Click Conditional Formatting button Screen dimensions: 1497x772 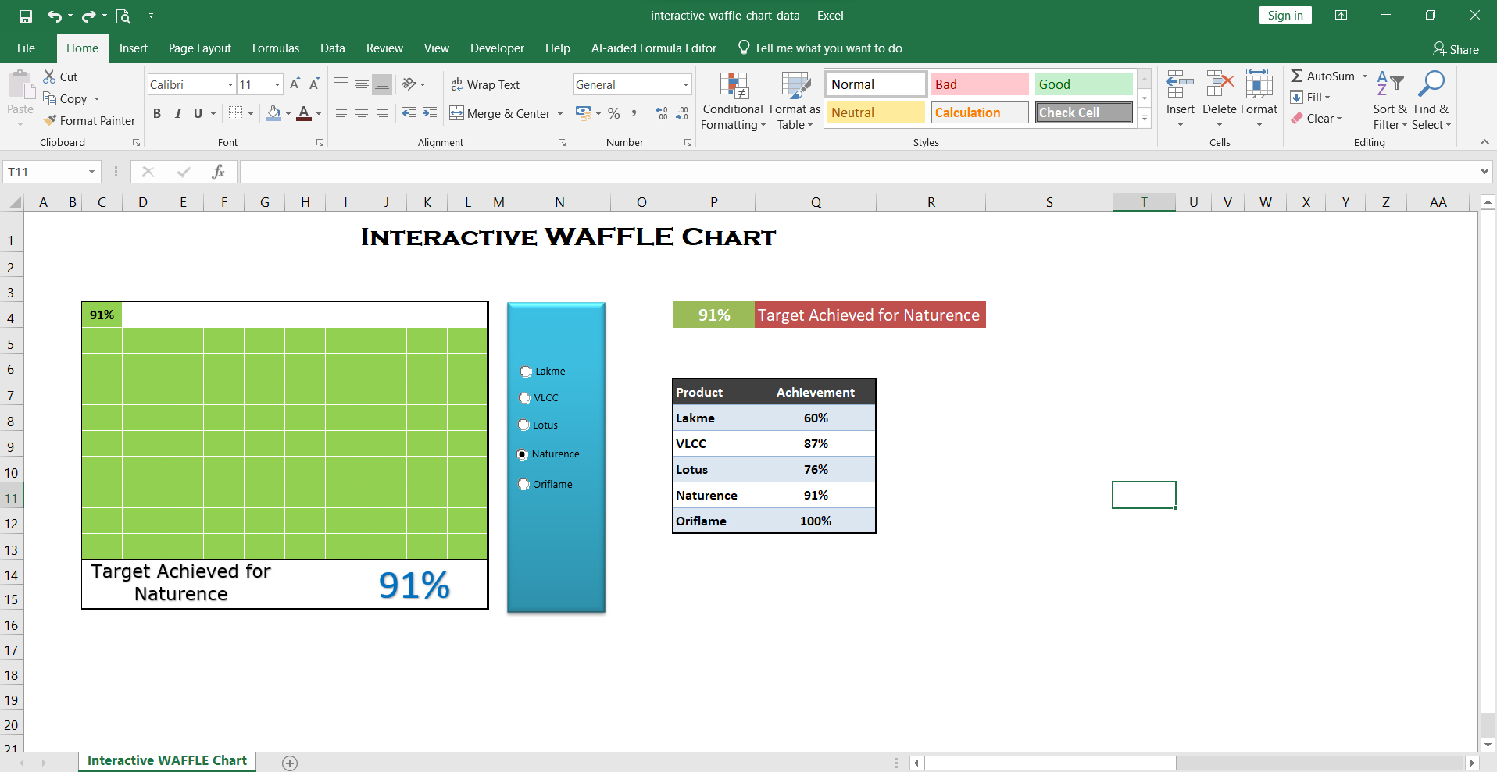(733, 101)
